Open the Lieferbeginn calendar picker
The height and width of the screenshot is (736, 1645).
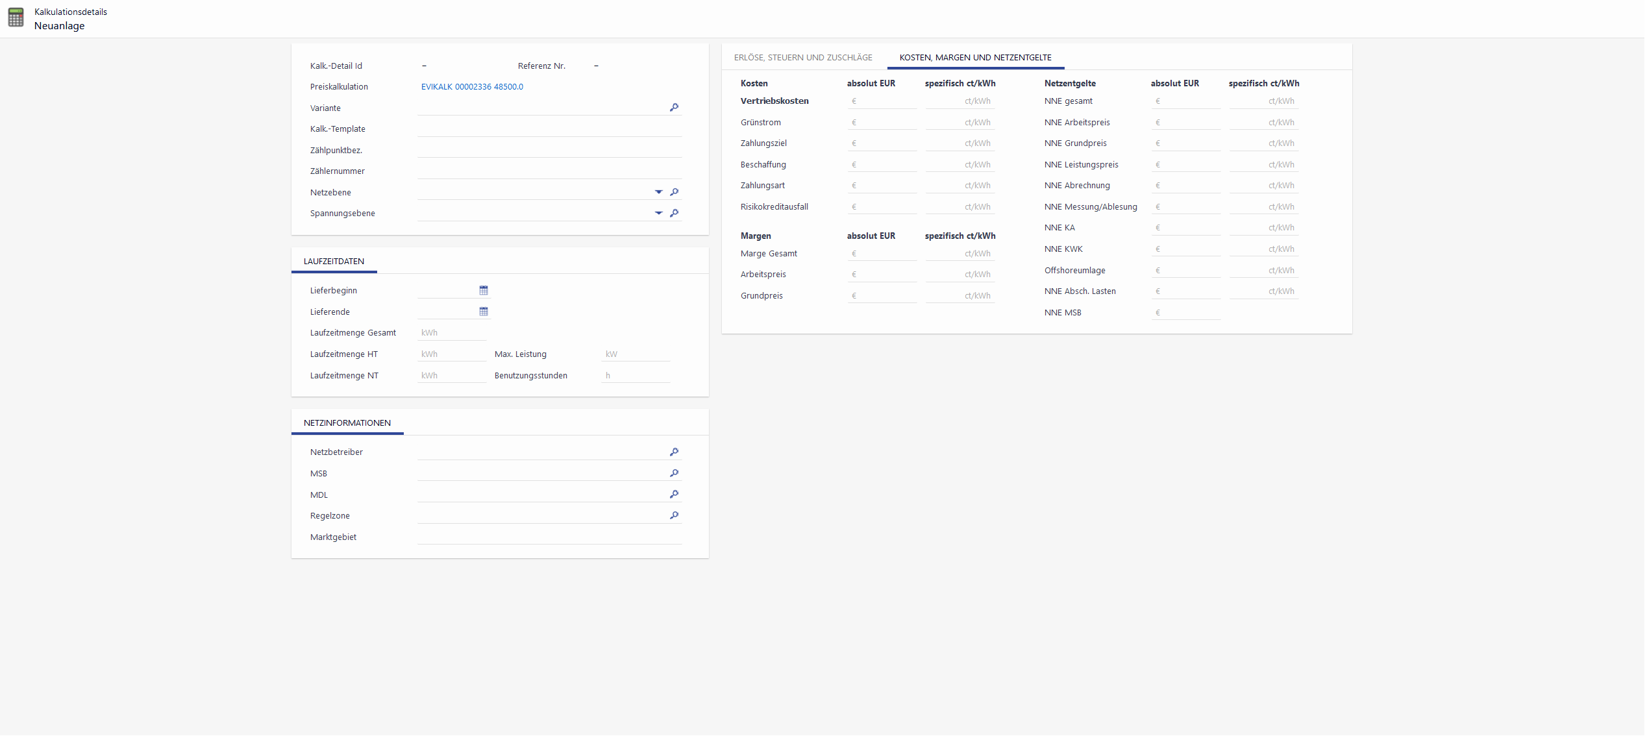(x=484, y=290)
